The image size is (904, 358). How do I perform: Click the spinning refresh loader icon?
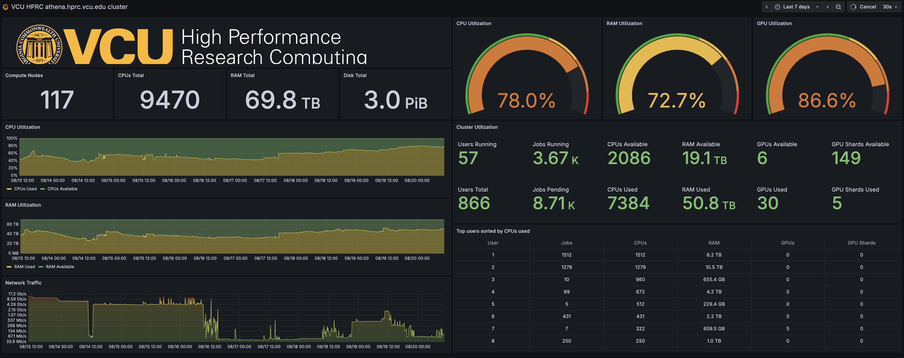[854, 7]
